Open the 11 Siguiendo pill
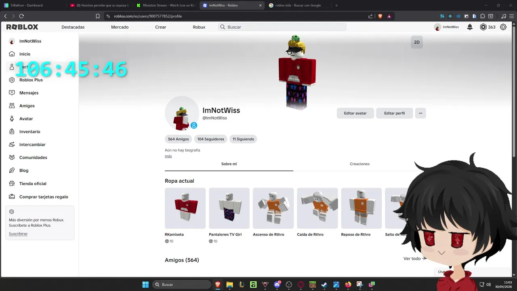 tap(243, 139)
